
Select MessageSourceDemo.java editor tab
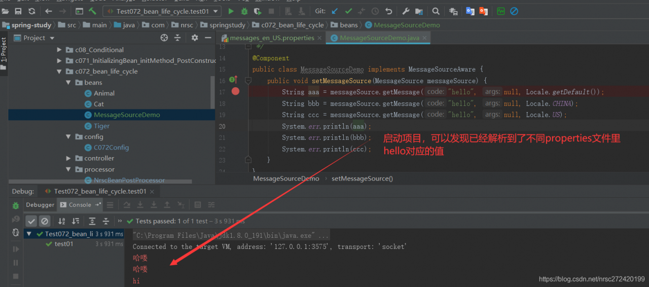[378, 38]
